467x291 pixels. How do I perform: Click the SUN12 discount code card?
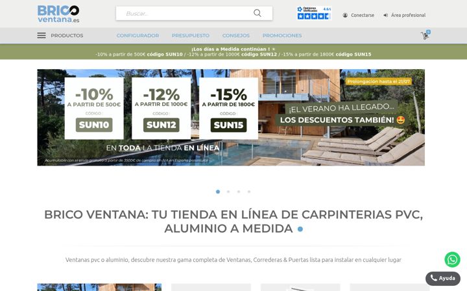point(161,109)
